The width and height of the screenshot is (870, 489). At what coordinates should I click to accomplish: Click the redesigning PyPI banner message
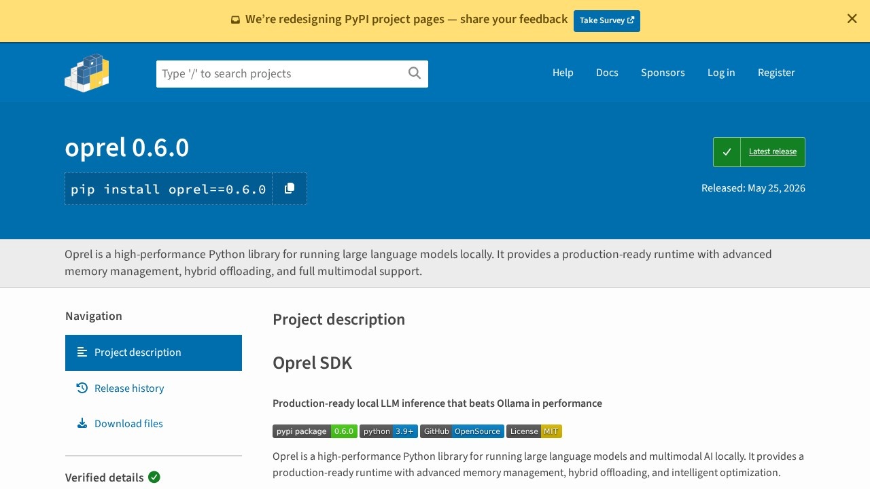click(x=406, y=20)
